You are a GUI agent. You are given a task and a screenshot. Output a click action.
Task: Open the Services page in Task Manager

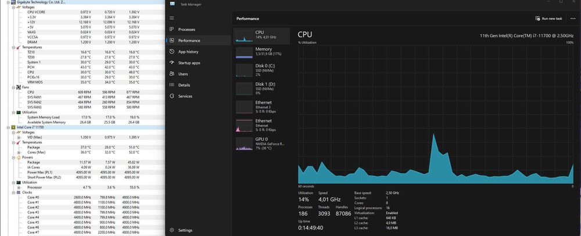[x=198, y=96]
